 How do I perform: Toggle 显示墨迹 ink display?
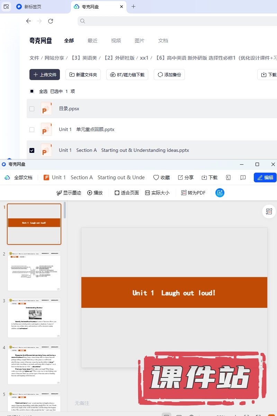pyautogui.click(x=69, y=193)
